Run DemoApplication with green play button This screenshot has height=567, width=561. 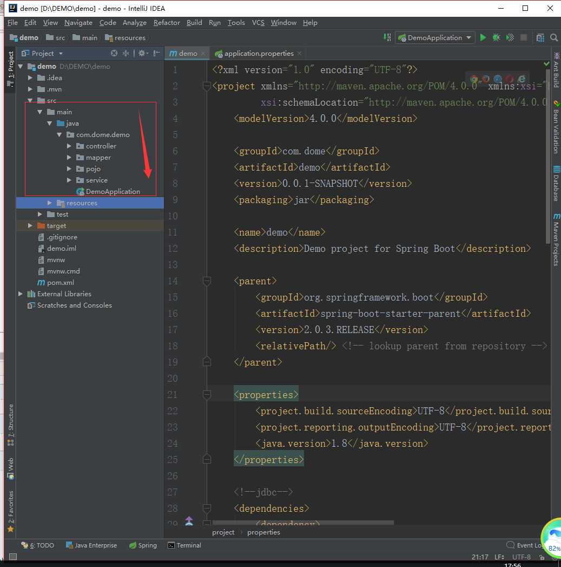click(x=483, y=37)
